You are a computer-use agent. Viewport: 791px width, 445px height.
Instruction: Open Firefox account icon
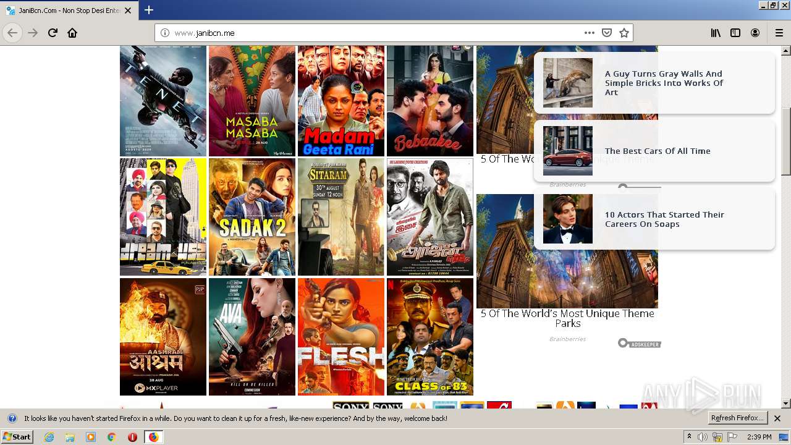coord(755,33)
